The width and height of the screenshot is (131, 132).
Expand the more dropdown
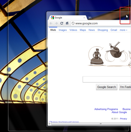point(123,30)
